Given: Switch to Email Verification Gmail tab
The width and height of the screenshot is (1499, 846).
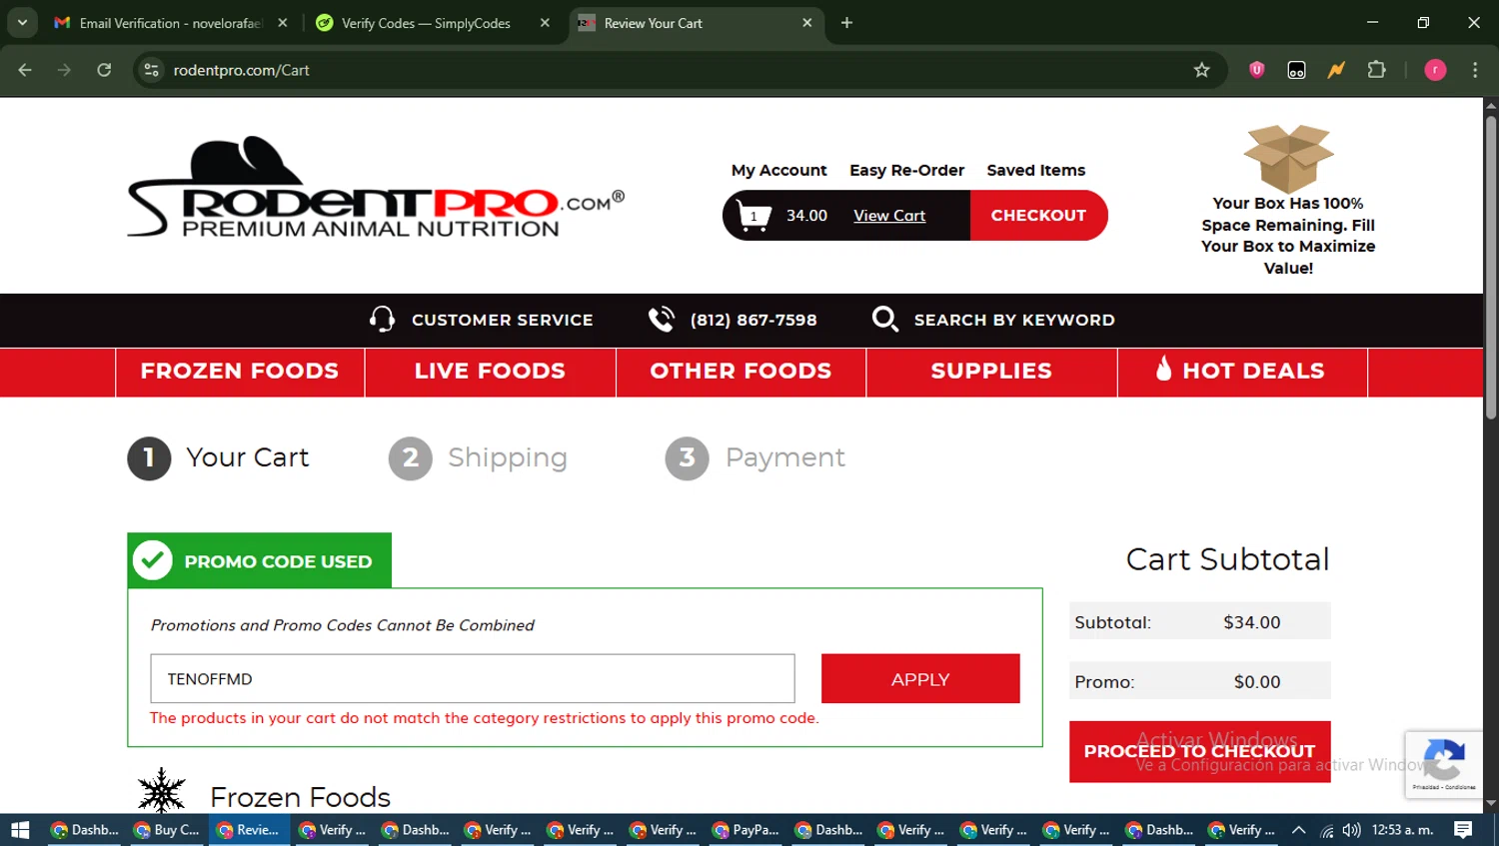Looking at the screenshot, I should (170, 23).
